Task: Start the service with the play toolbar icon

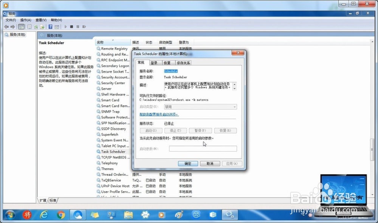Action: pos(65,26)
